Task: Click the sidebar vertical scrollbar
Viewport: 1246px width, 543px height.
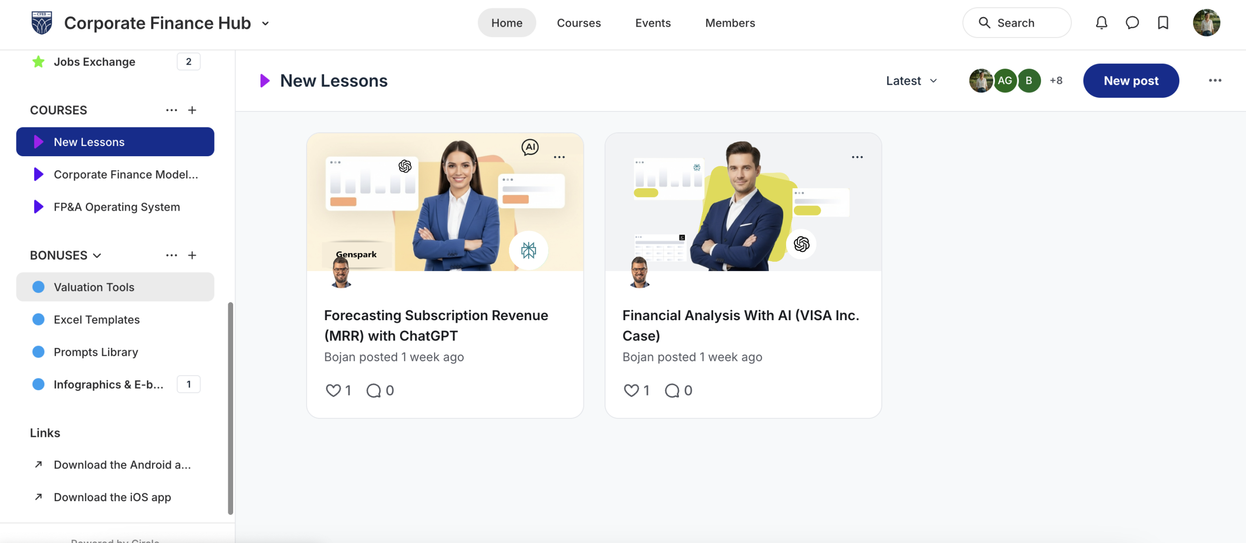Action: [x=230, y=408]
